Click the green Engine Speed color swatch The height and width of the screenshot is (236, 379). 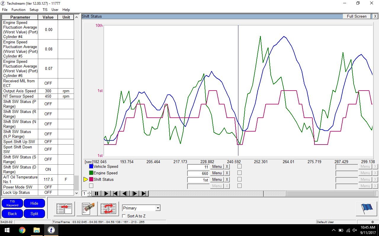click(x=91, y=173)
